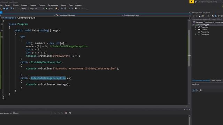
Task: Click the blue close icon on document tab
Action: pyautogui.click(x=1, y=12)
